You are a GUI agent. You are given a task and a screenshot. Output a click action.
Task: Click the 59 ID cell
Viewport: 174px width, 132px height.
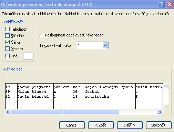point(8,92)
